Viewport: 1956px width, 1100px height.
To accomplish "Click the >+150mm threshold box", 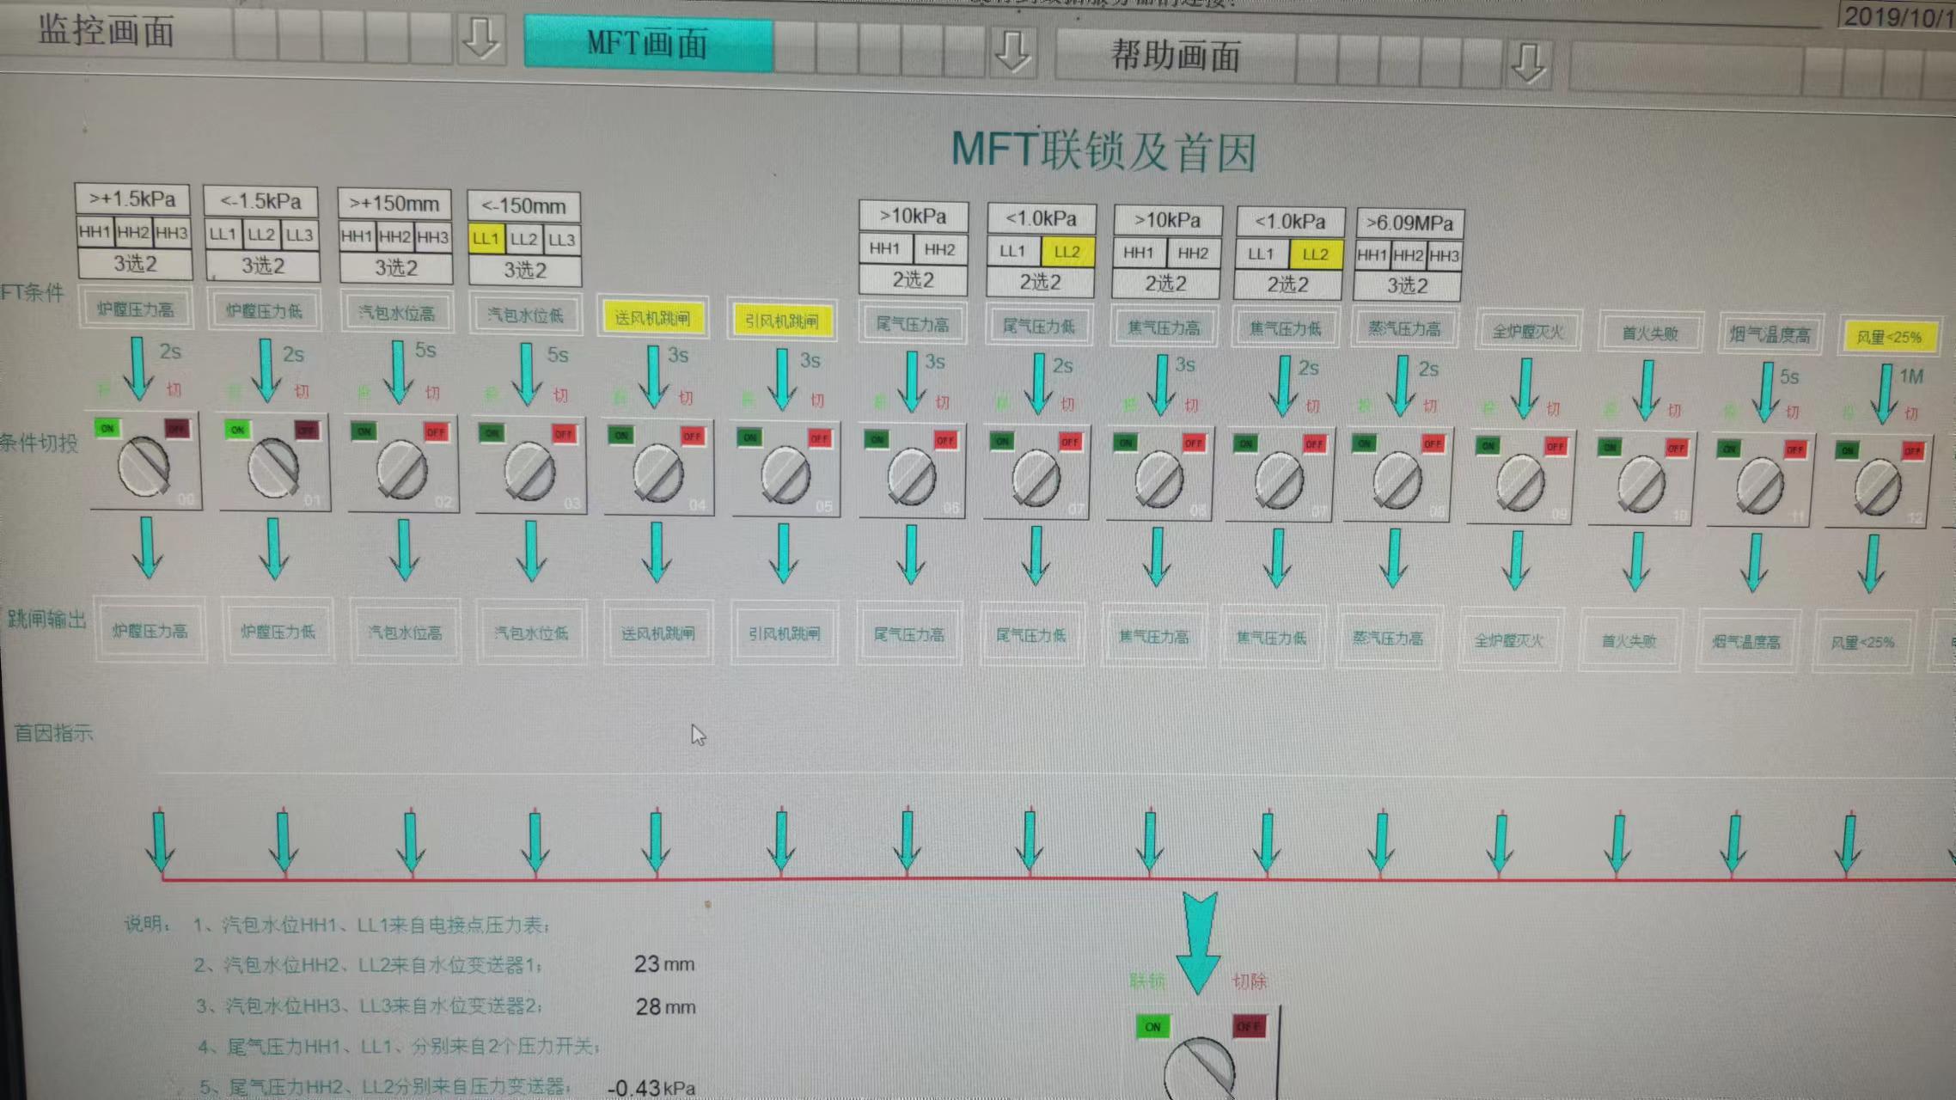I will pyautogui.click(x=394, y=204).
